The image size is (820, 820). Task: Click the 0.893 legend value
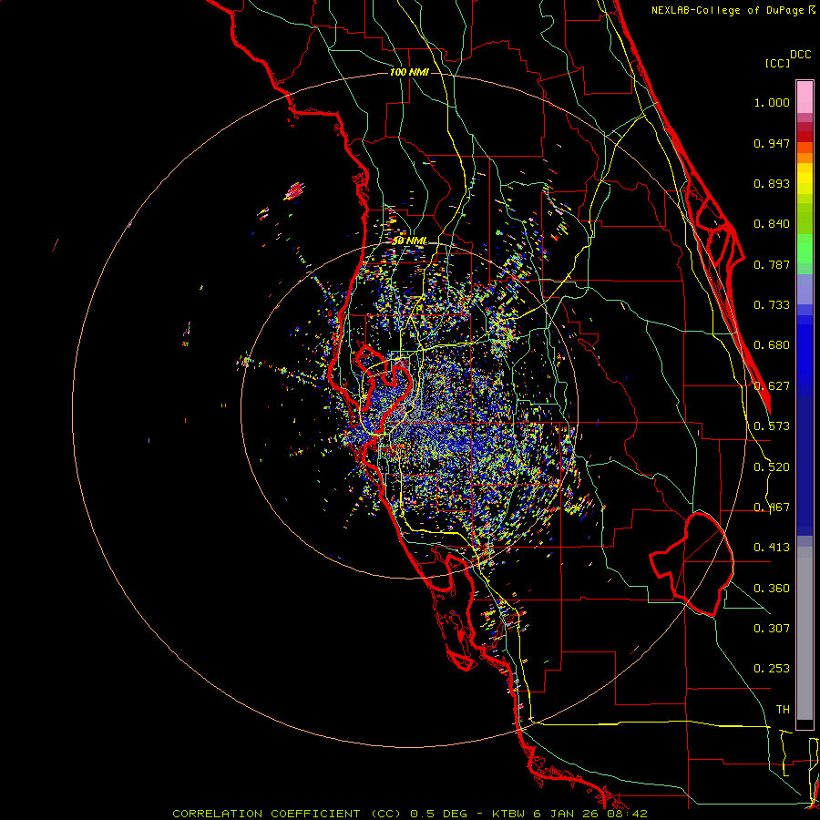click(x=772, y=183)
